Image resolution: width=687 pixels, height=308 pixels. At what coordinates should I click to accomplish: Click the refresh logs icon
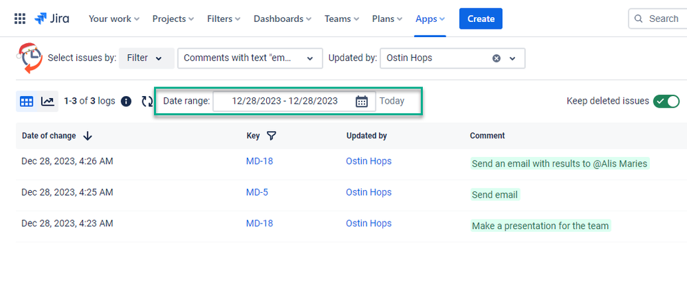click(147, 102)
